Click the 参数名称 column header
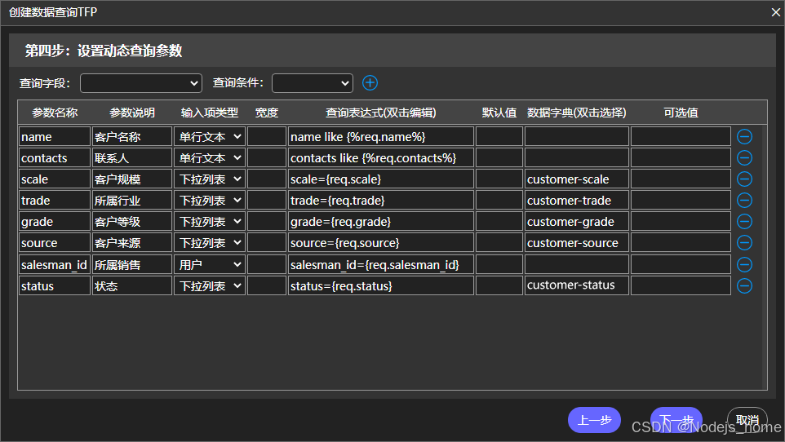This screenshot has width=785, height=442. click(x=55, y=113)
